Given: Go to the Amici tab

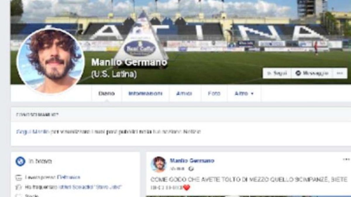Looking at the screenshot, I should 185,93.
